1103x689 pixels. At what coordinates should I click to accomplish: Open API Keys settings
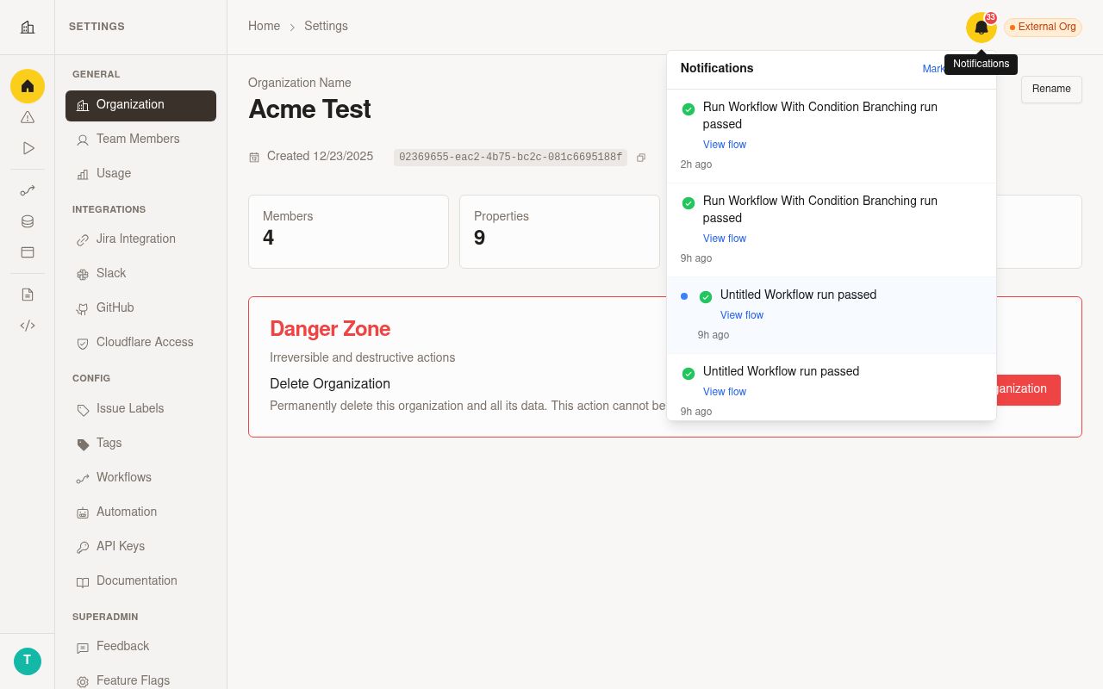[x=140, y=546]
